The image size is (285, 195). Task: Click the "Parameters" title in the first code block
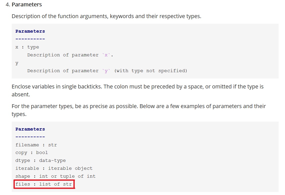(x=30, y=31)
